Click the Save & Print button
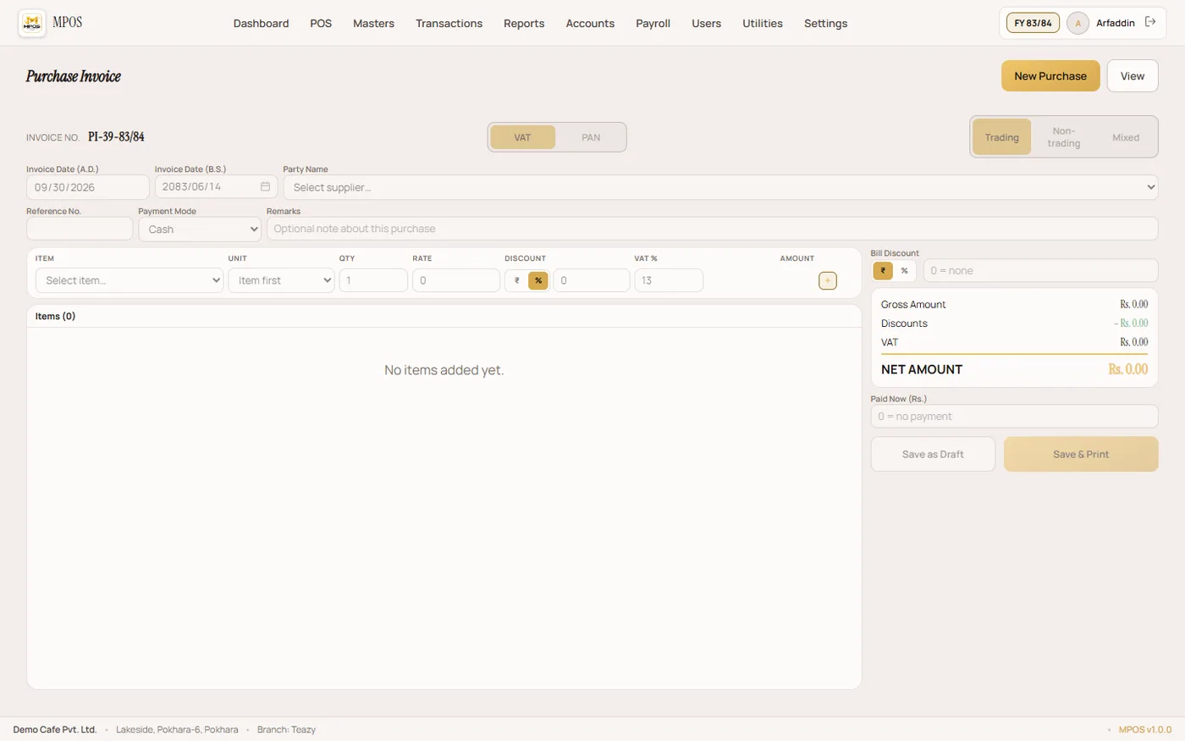The width and height of the screenshot is (1185, 741). click(1081, 454)
